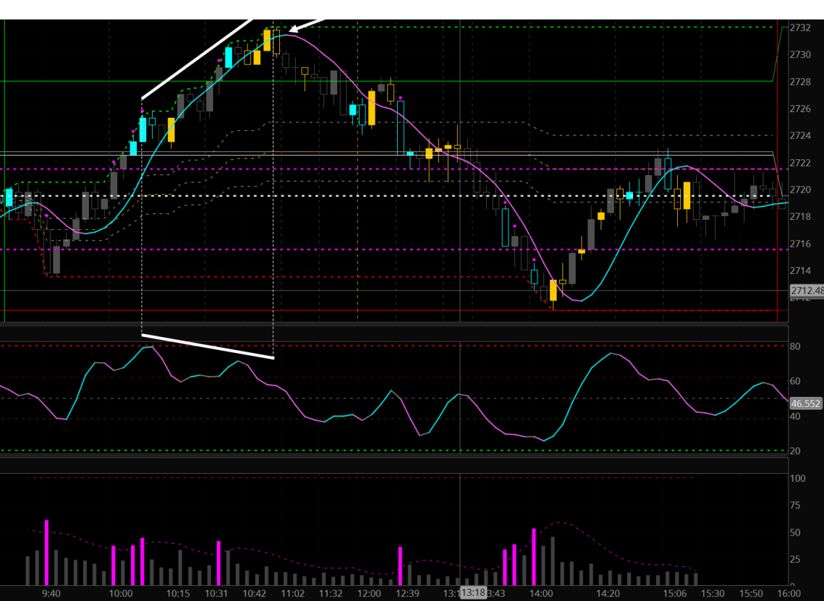
Task: Click the 2732 price axis label
Action: click(799, 27)
